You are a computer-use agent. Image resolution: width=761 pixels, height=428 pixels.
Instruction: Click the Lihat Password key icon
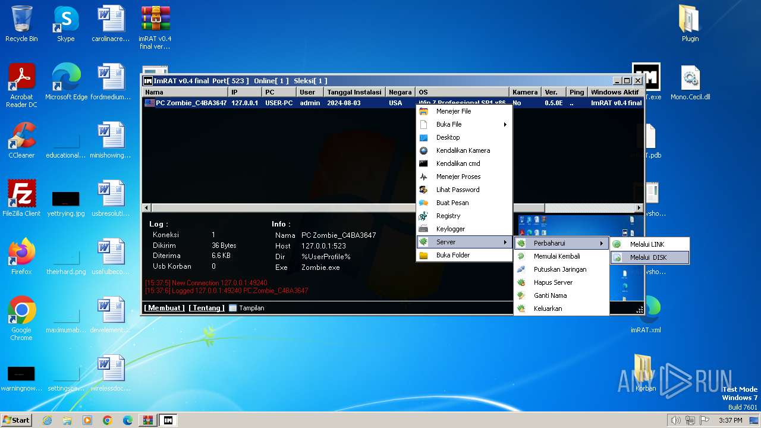(x=423, y=190)
